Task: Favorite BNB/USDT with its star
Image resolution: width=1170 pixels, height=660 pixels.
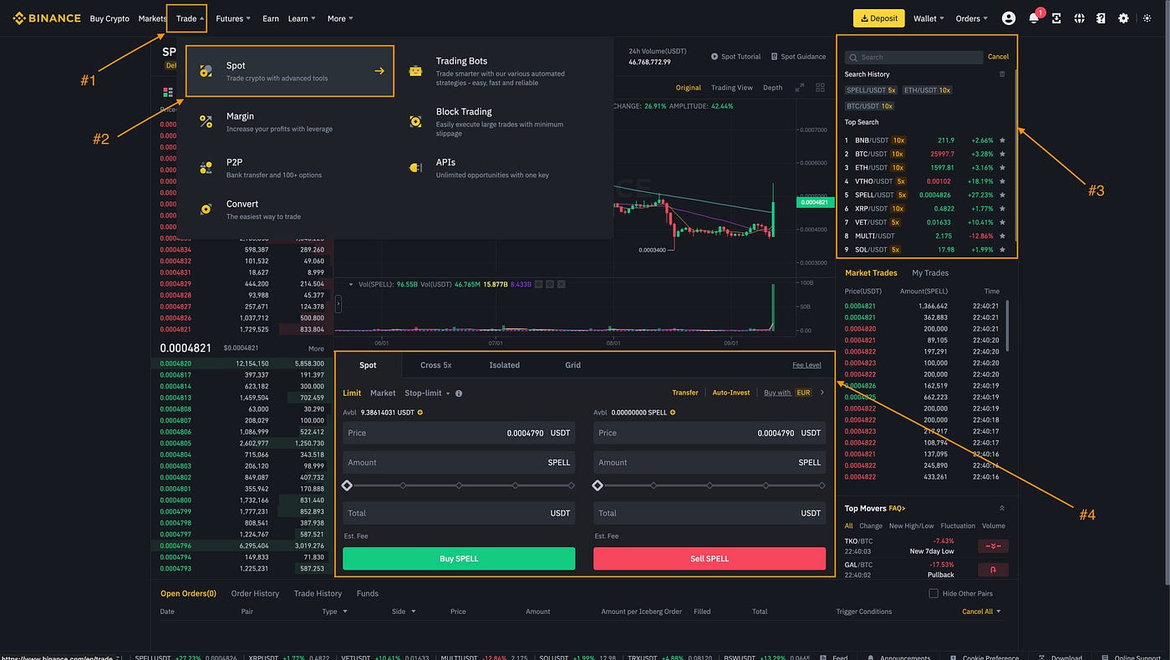Action: [x=1002, y=140]
